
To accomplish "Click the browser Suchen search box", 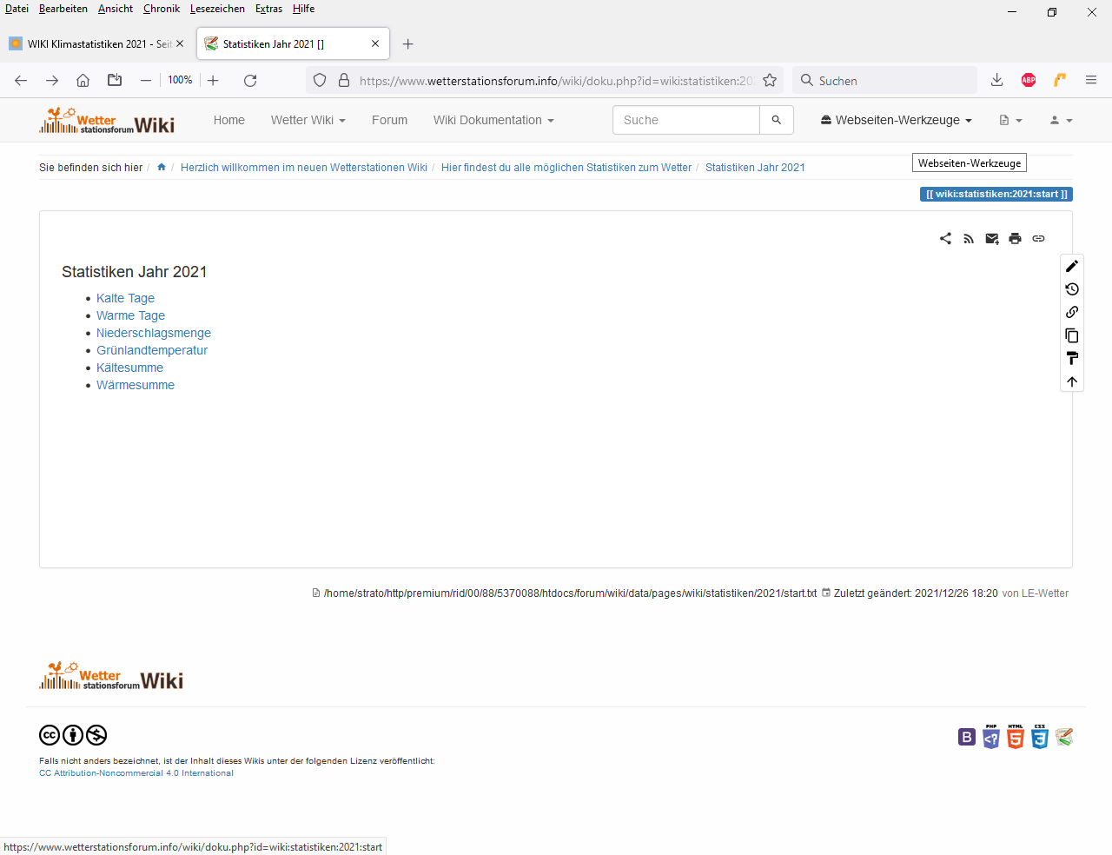I will tap(884, 80).
